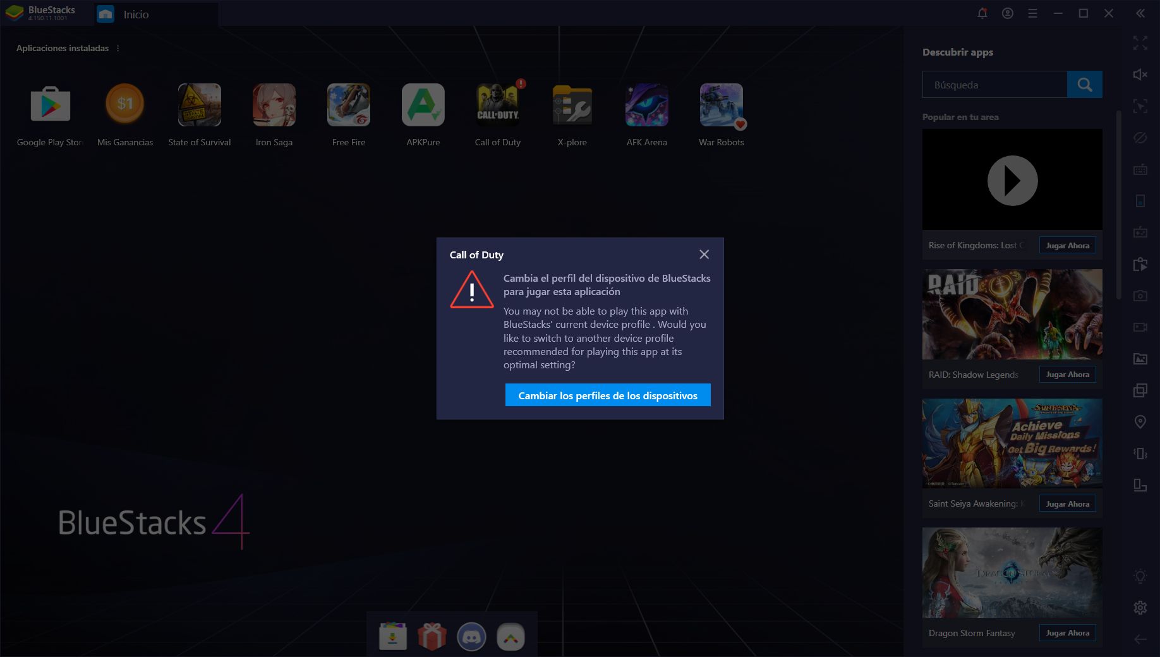Start screen recording with video icon
This screenshot has width=1160, height=657.
[x=1140, y=327]
